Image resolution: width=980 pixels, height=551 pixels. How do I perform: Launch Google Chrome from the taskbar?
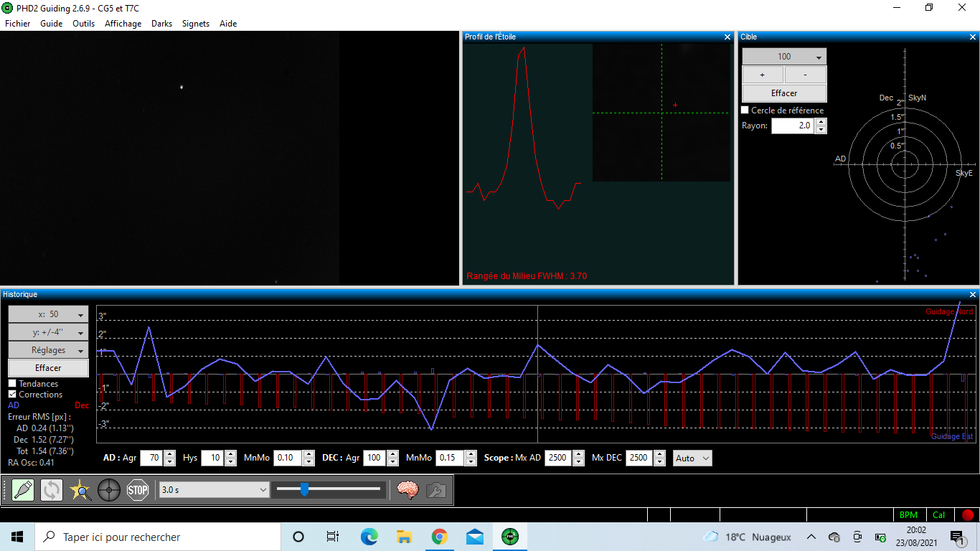coord(439,537)
